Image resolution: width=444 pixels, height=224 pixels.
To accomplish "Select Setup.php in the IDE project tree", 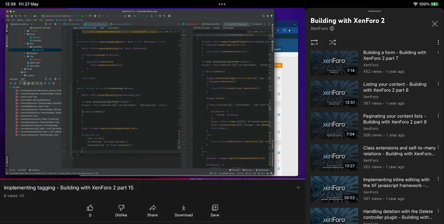I will 33,66.
